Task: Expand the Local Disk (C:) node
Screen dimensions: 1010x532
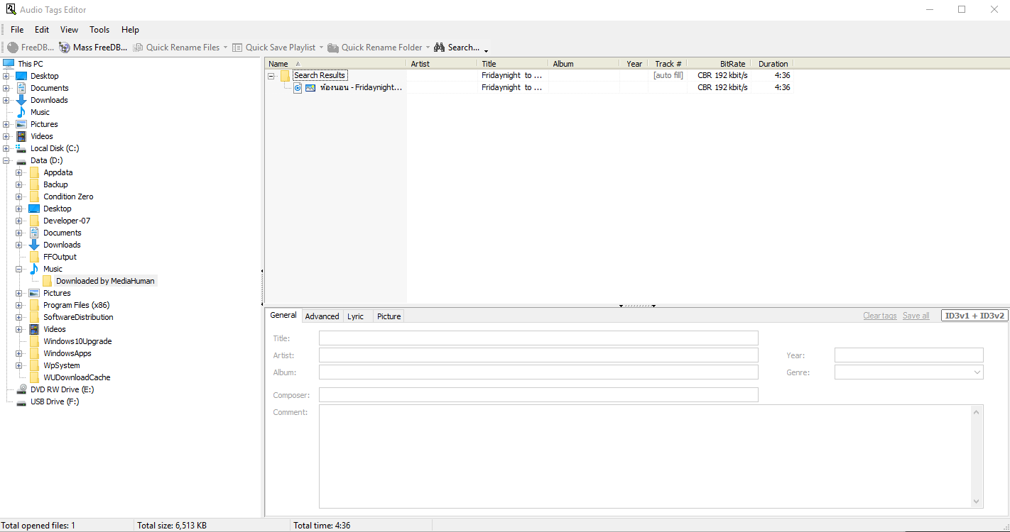Action: (x=6, y=148)
